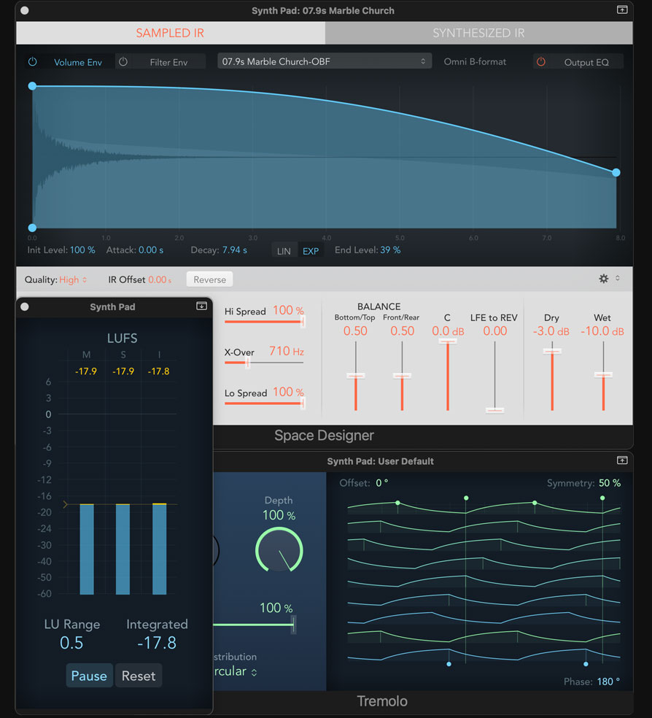Select EXP envelope curve mode
The width and height of the screenshot is (652, 718).
[311, 251]
